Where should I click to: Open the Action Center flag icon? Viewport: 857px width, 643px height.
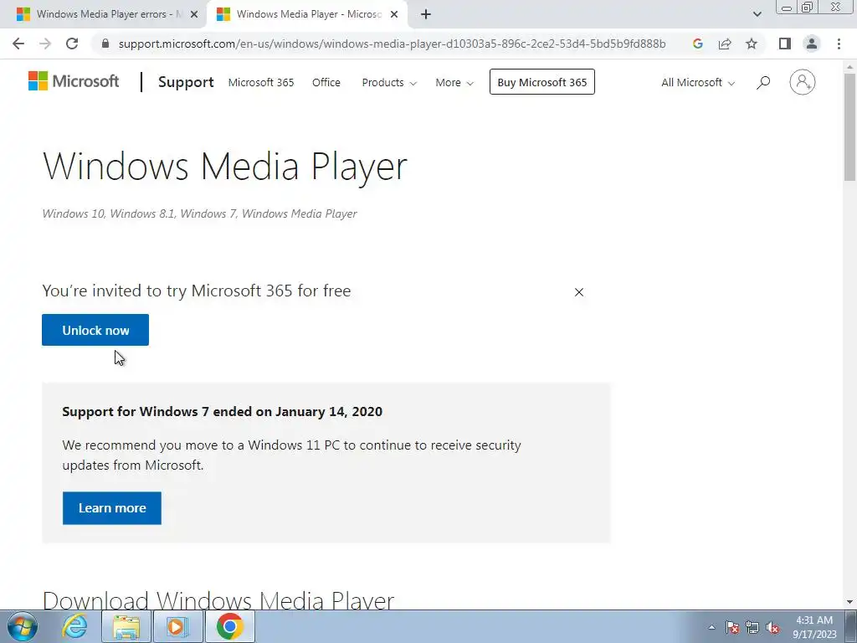(732, 627)
